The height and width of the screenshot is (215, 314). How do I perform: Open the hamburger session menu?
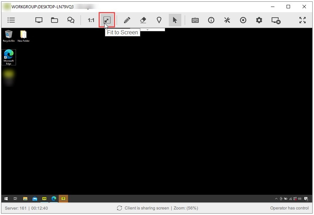click(11, 20)
